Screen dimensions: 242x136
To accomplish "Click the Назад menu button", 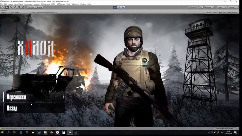I will (x=34, y=108).
